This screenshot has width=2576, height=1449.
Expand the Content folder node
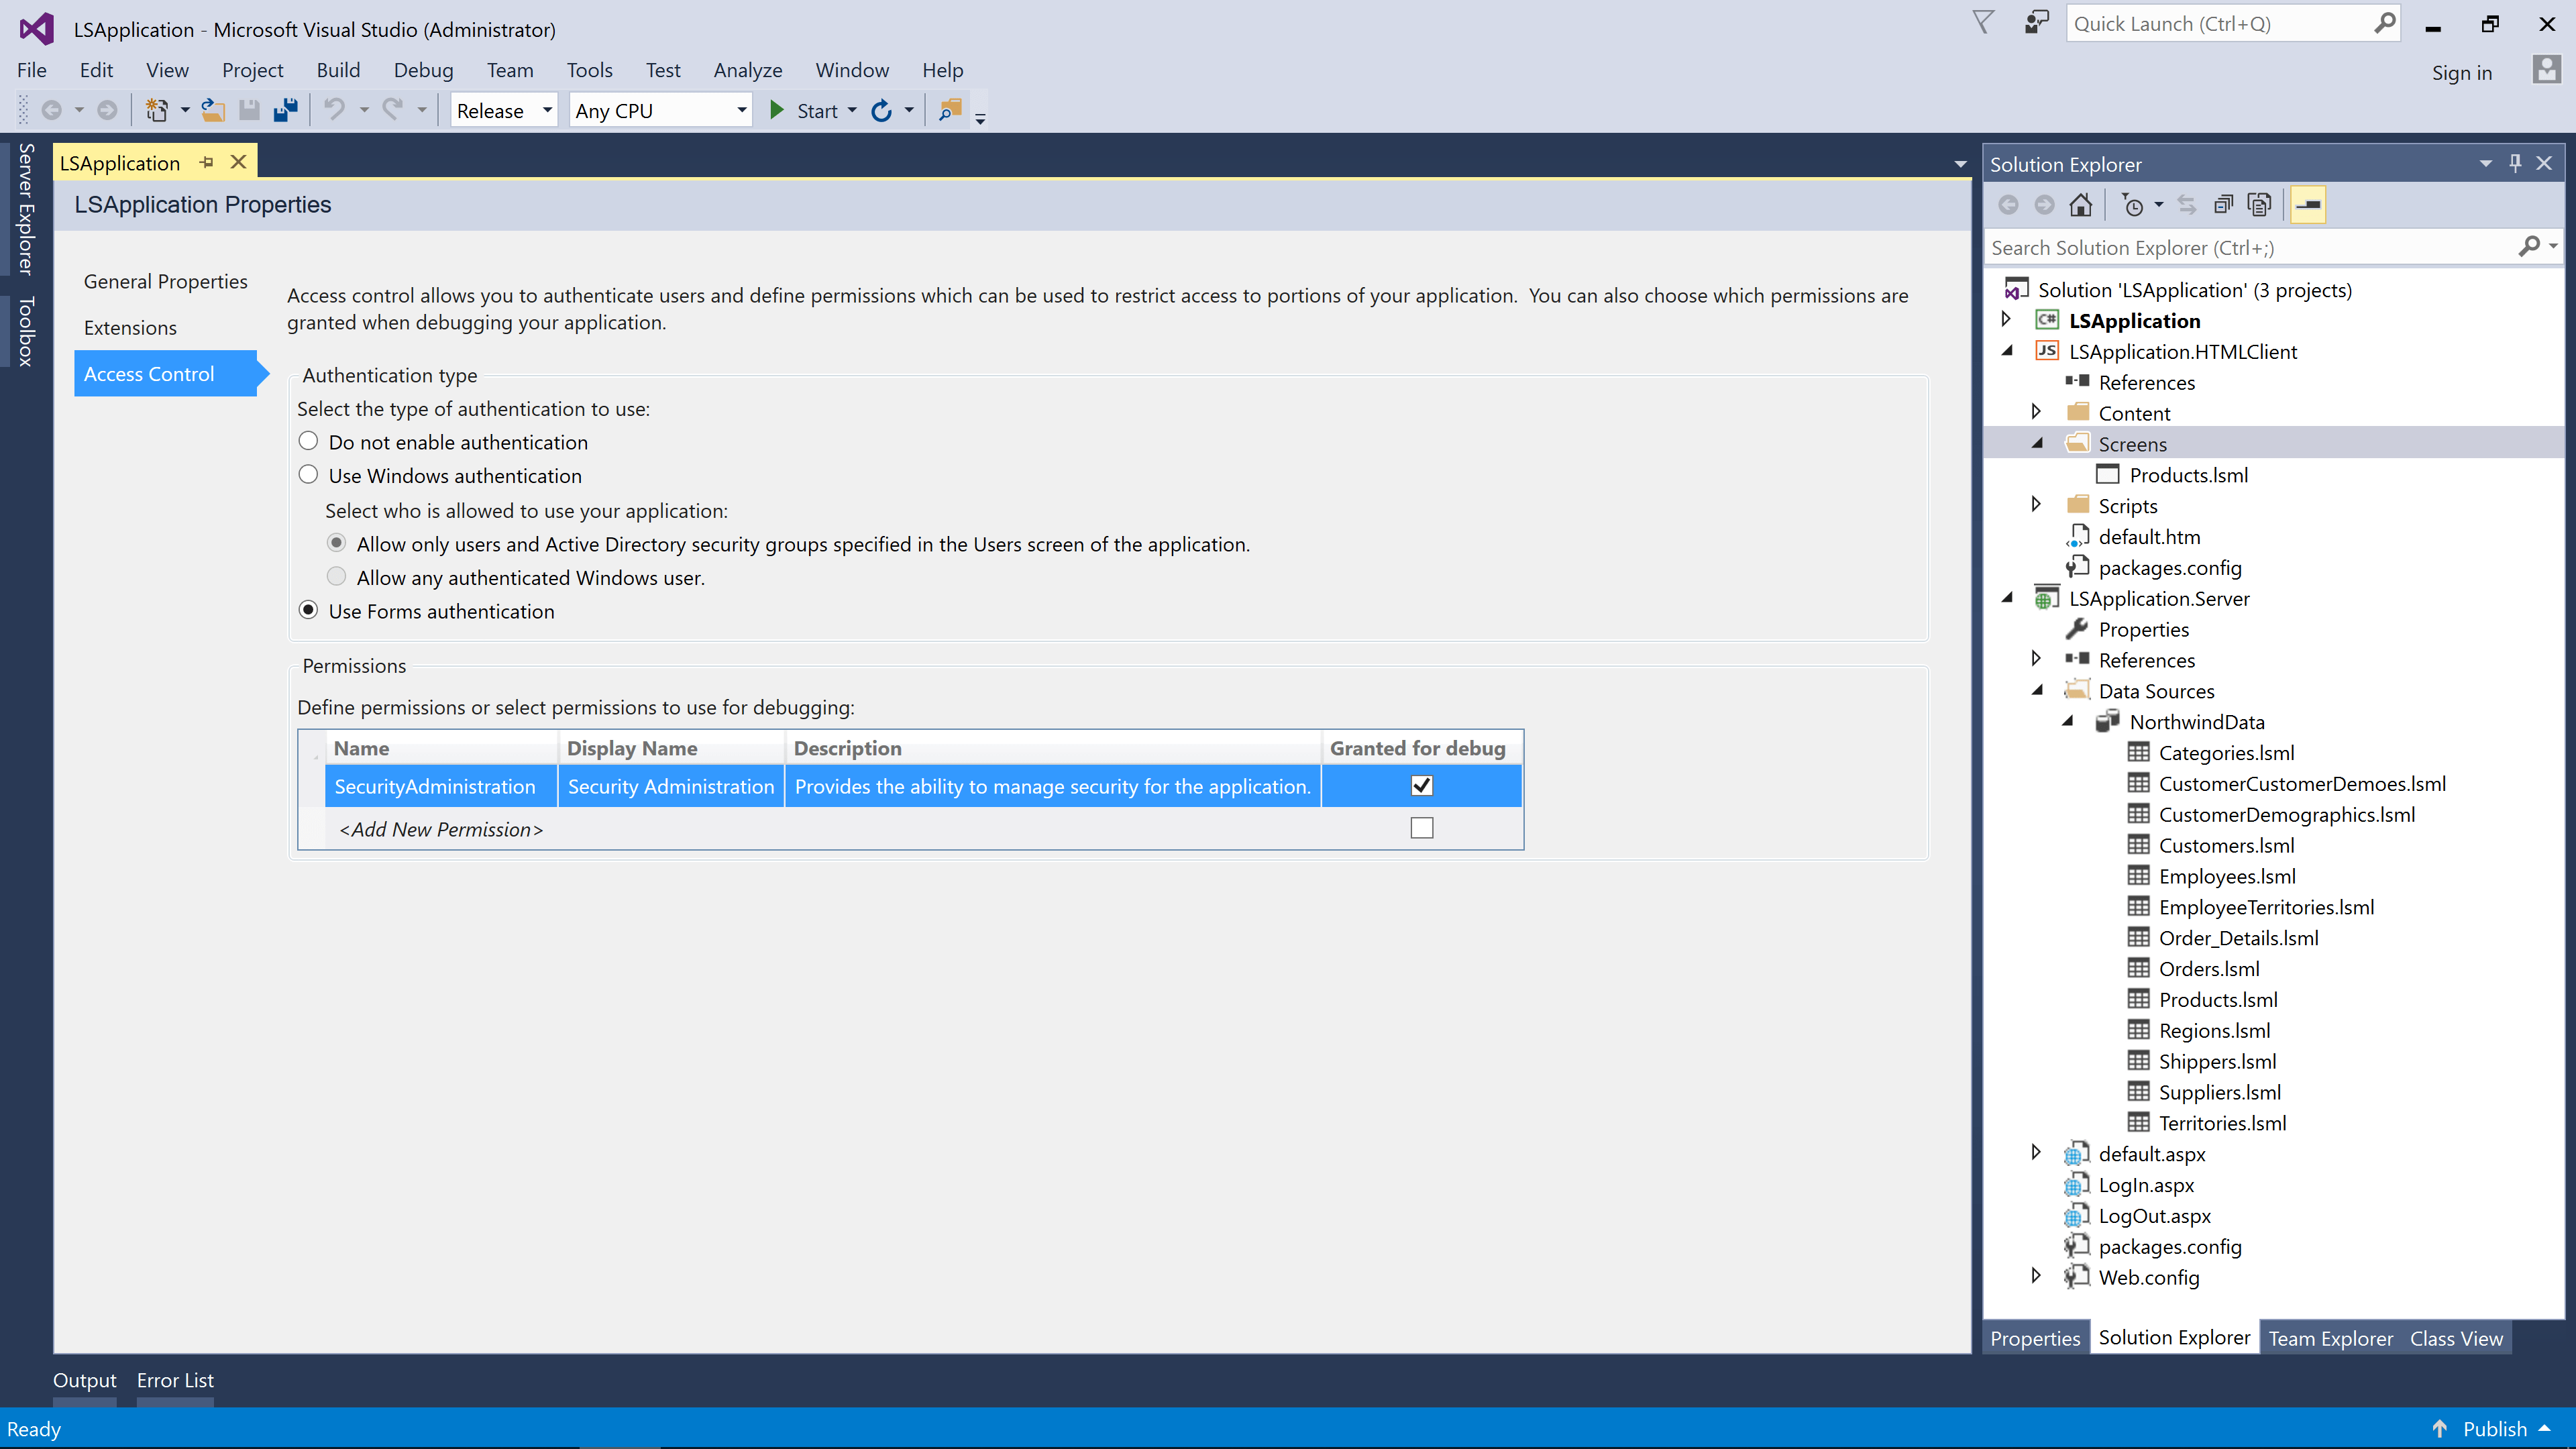pos(2035,412)
